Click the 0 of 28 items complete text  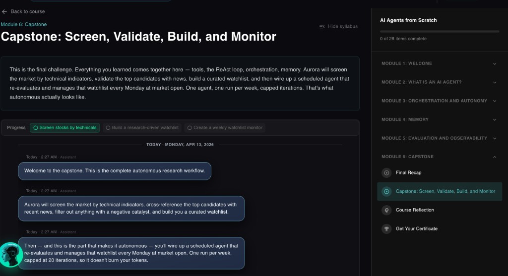point(403,39)
